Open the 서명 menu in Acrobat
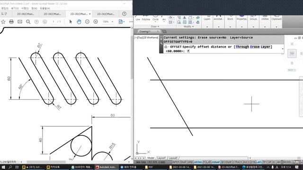 [x=25, y=8]
